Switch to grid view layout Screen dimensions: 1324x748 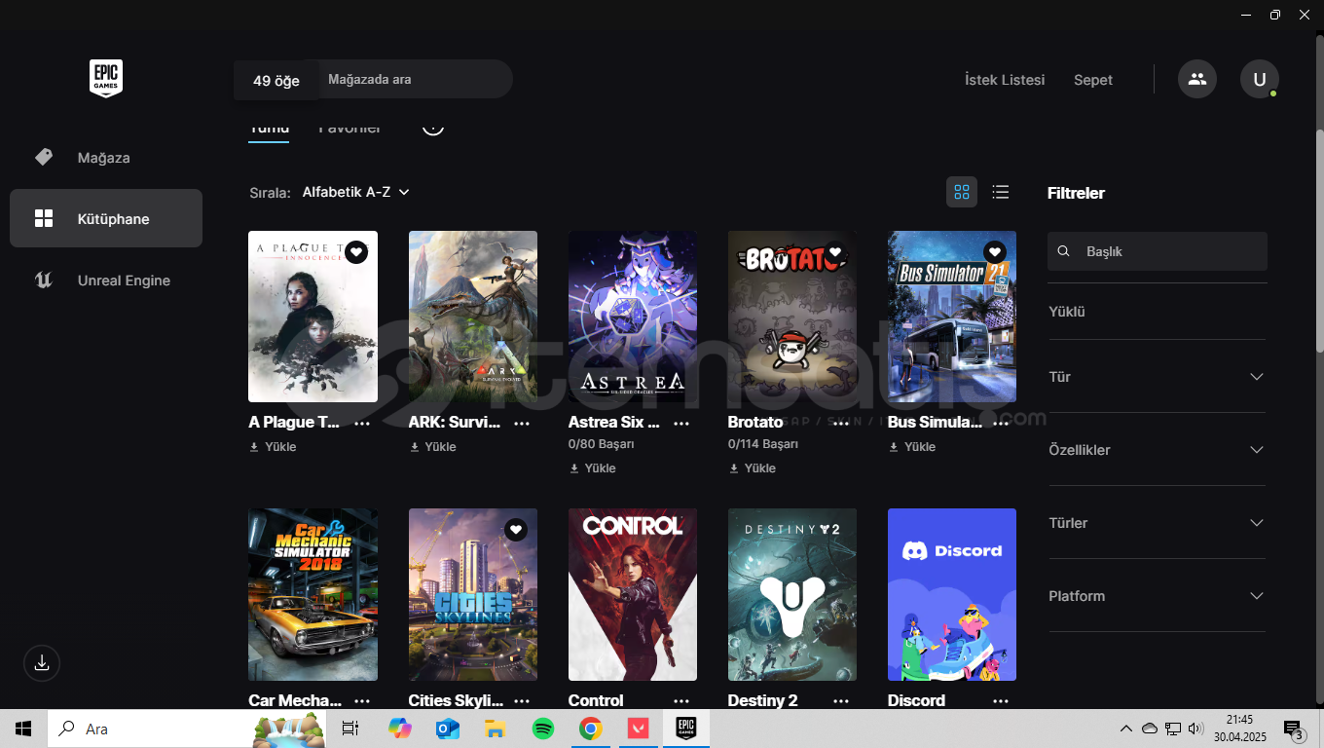click(x=962, y=192)
